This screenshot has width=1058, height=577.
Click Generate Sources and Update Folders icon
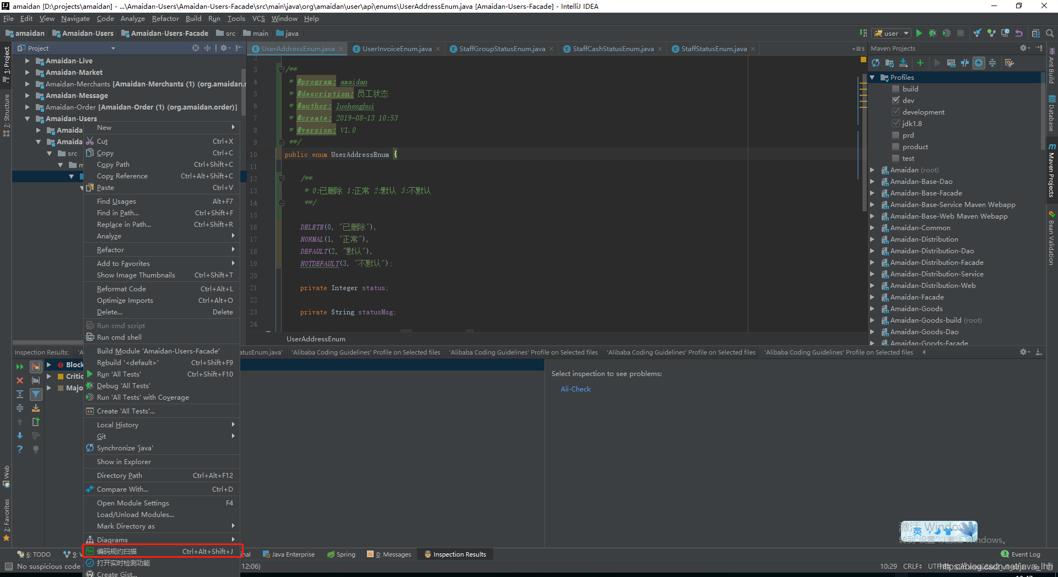click(x=889, y=63)
